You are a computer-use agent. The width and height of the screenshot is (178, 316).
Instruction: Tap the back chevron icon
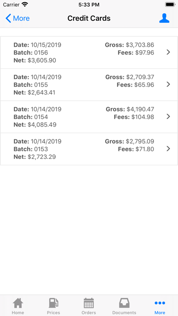8,18
